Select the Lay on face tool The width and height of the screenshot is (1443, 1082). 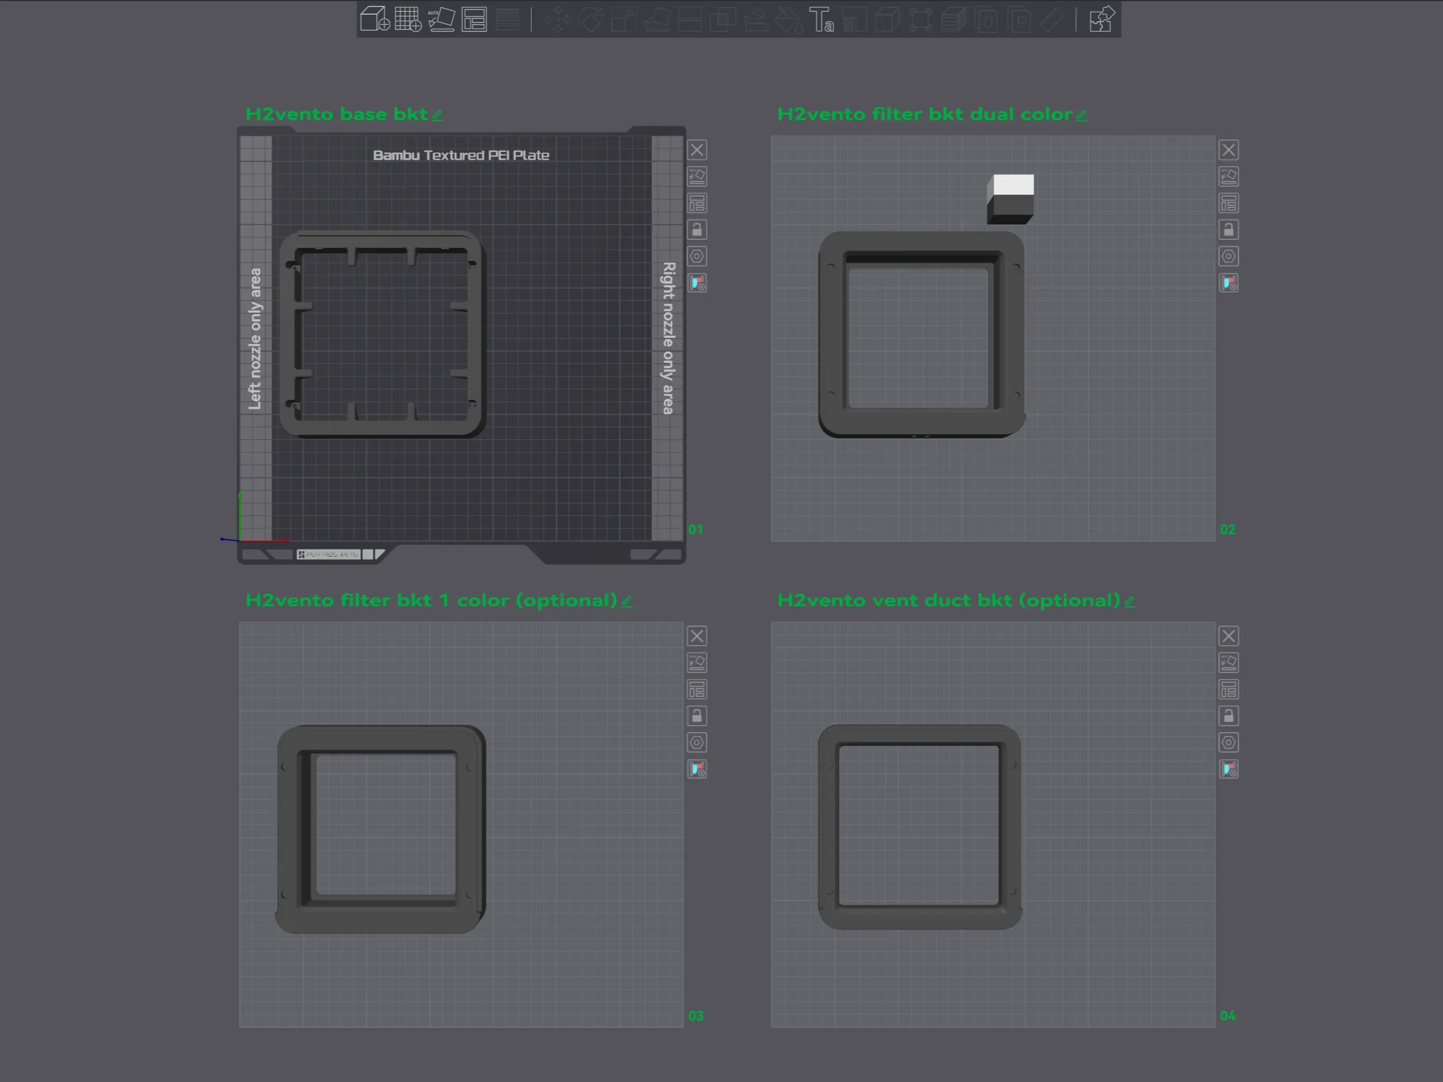click(x=657, y=19)
